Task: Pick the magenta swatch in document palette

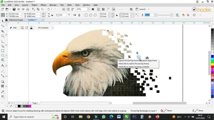Action: point(30,106)
